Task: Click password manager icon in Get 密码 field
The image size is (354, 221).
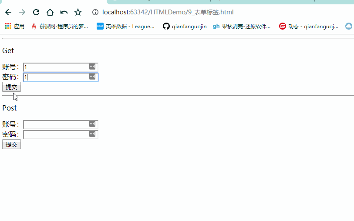Action: tap(92, 77)
